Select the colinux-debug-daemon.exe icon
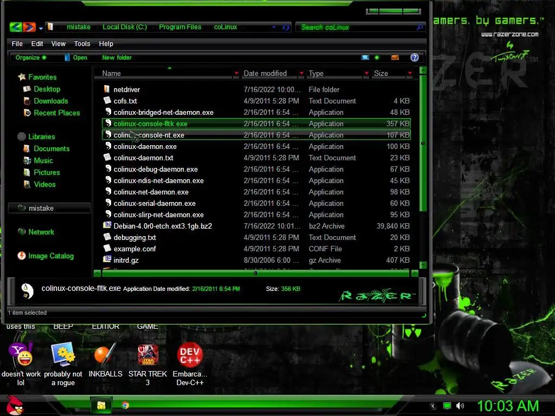The image size is (555, 416). [x=108, y=169]
